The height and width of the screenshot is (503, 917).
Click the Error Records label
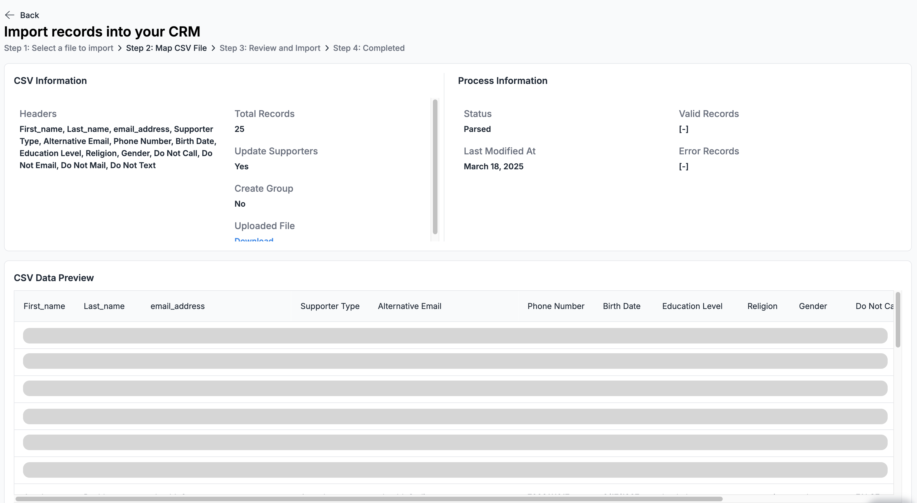pos(709,151)
